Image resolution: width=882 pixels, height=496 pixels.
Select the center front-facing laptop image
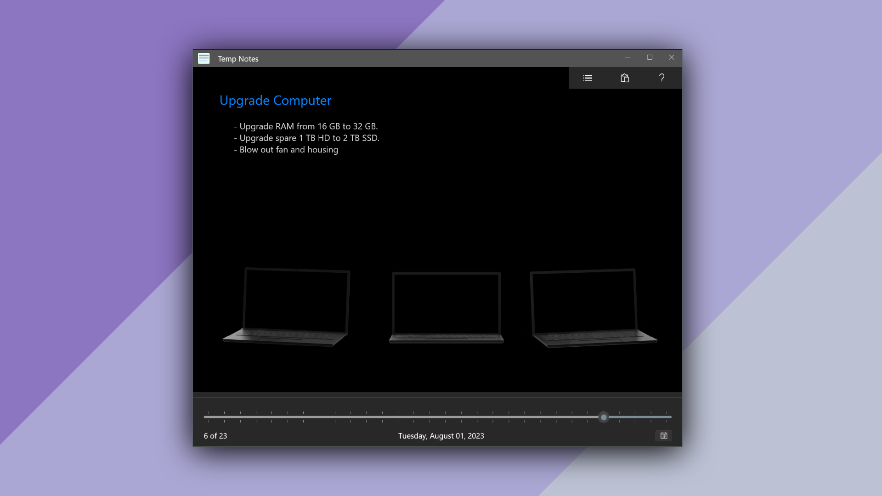[x=446, y=307]
